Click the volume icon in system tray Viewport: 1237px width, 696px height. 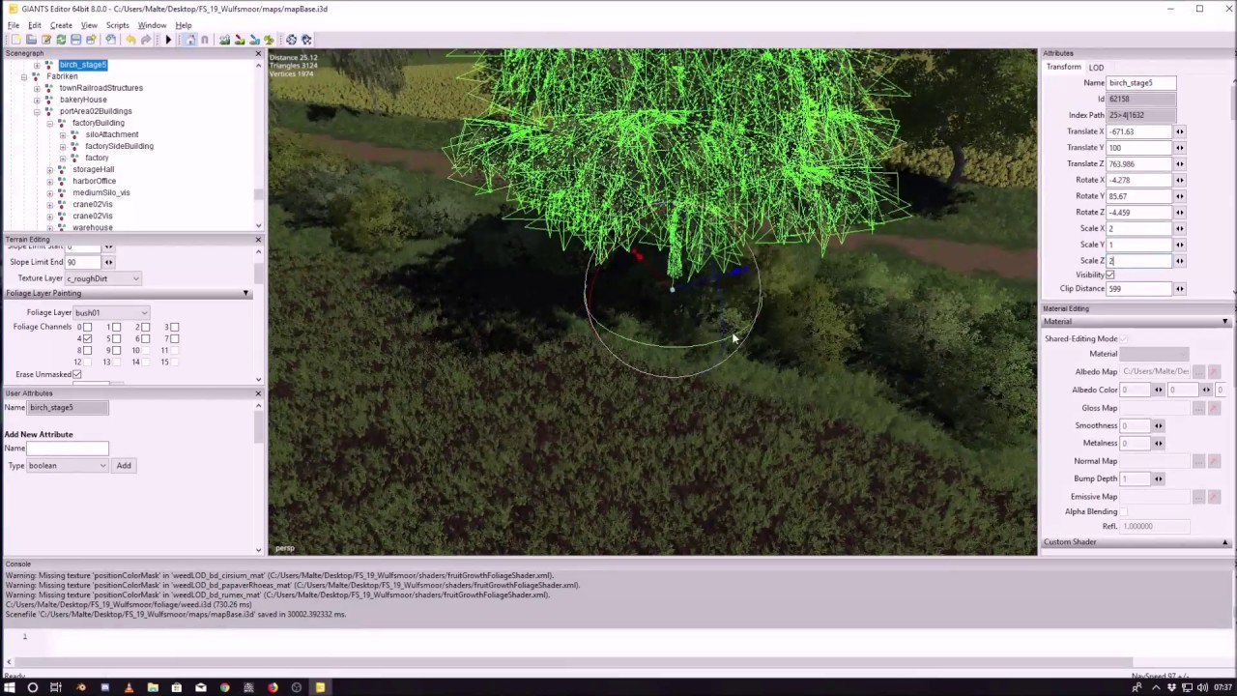[x=1201, y=687]
